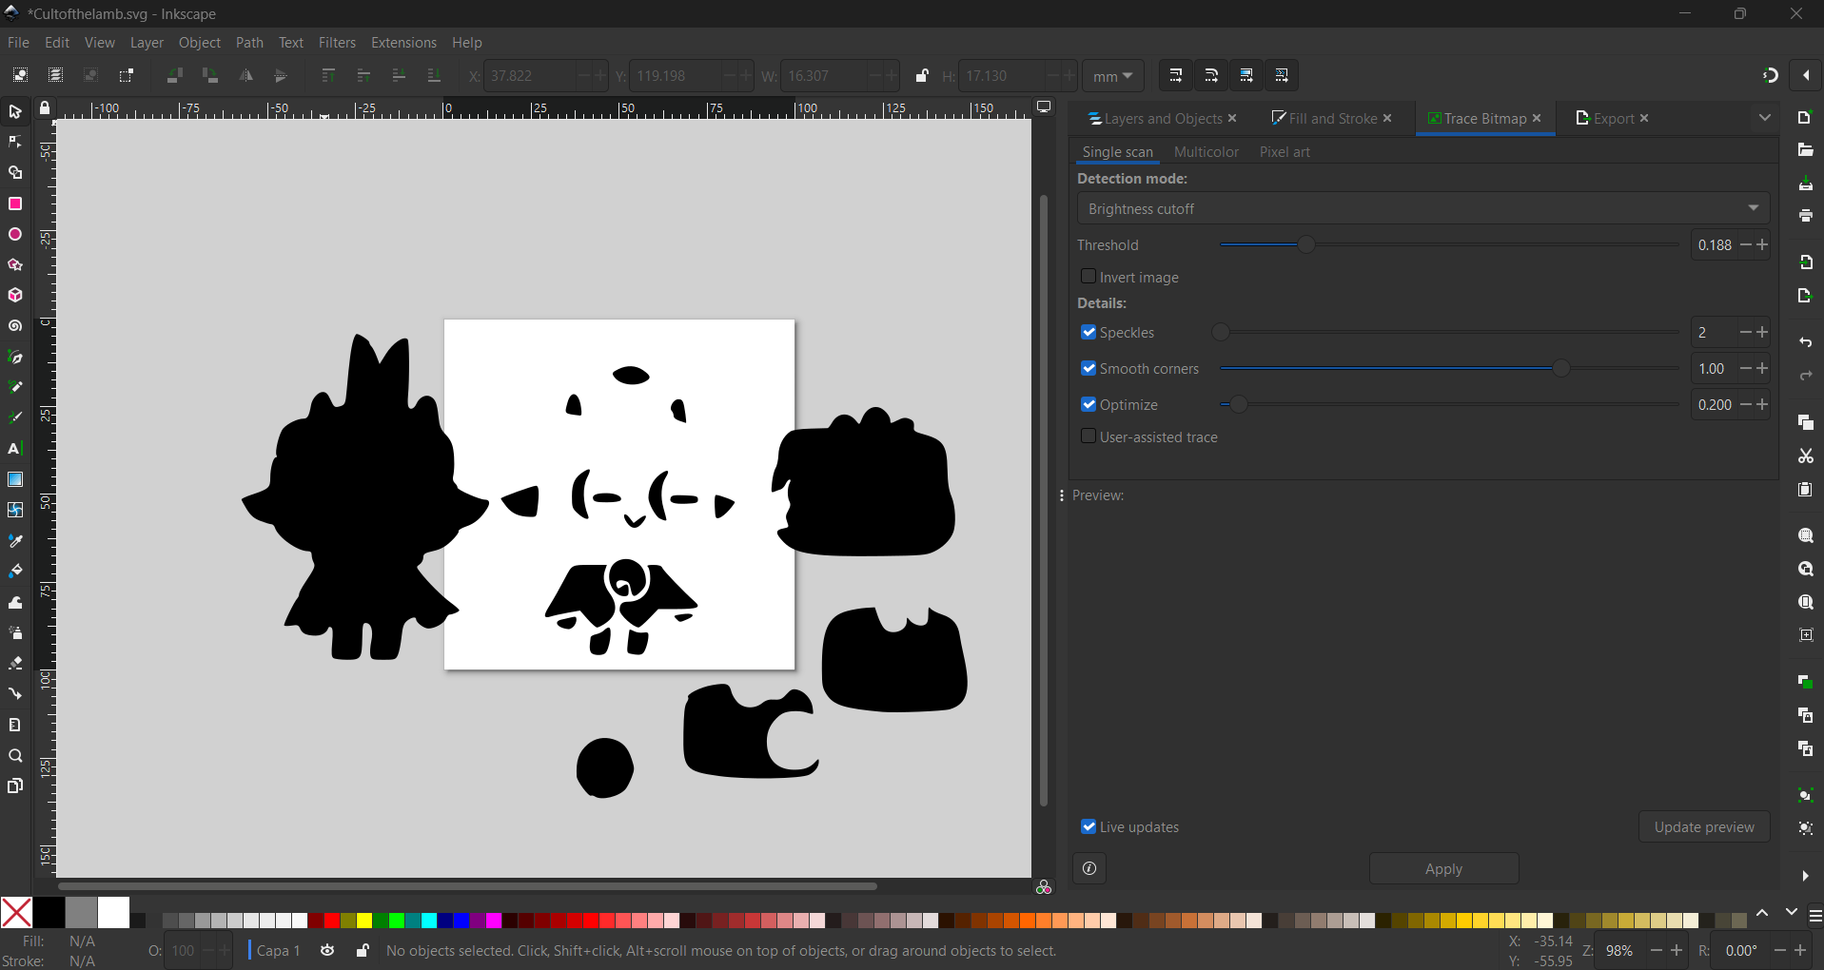Viewport: 1824px width, 970px height.
Task: Select the Spiral tool
Action: point(15,326)
